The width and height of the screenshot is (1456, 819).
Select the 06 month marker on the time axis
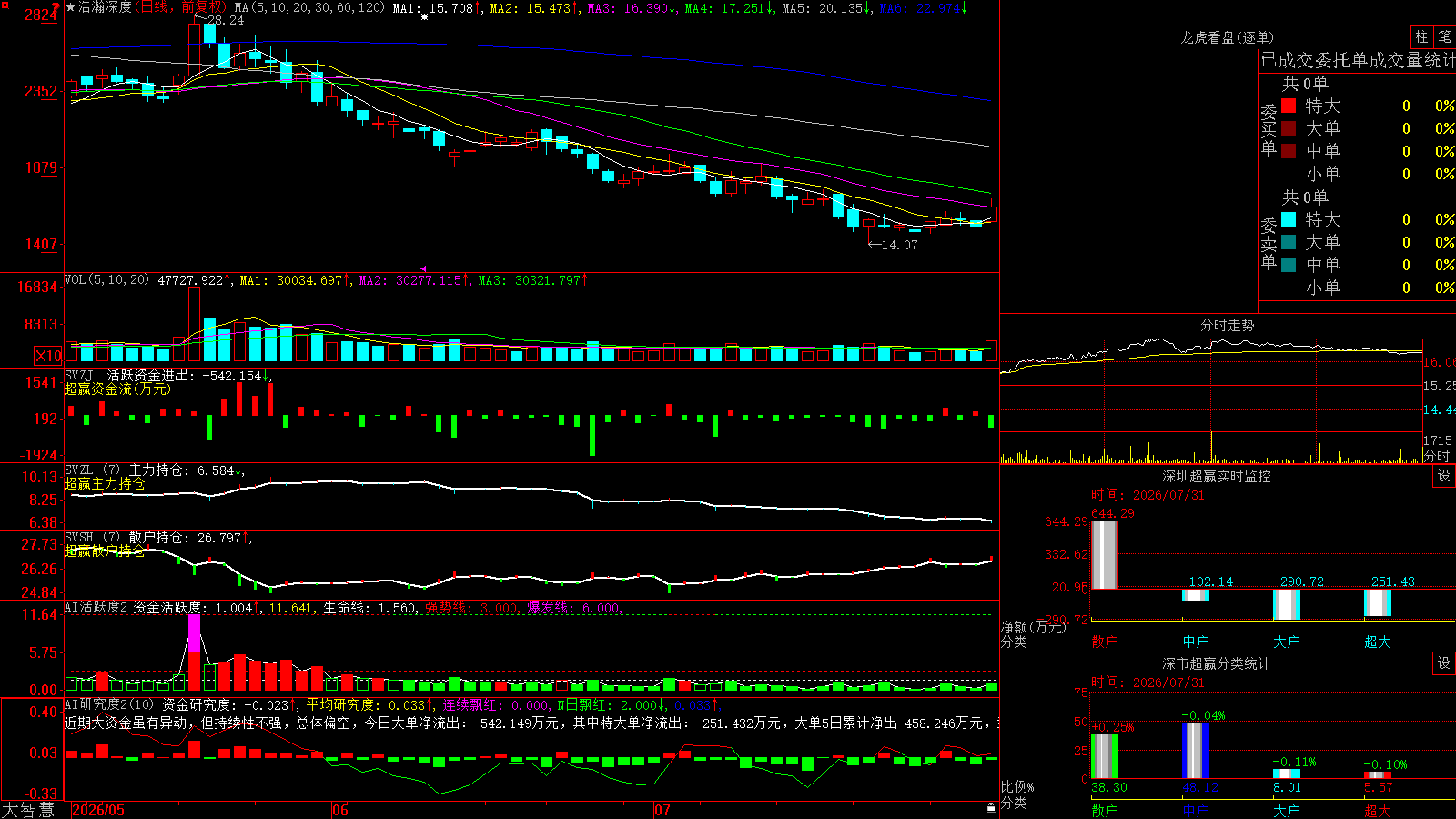click(340, 810)
